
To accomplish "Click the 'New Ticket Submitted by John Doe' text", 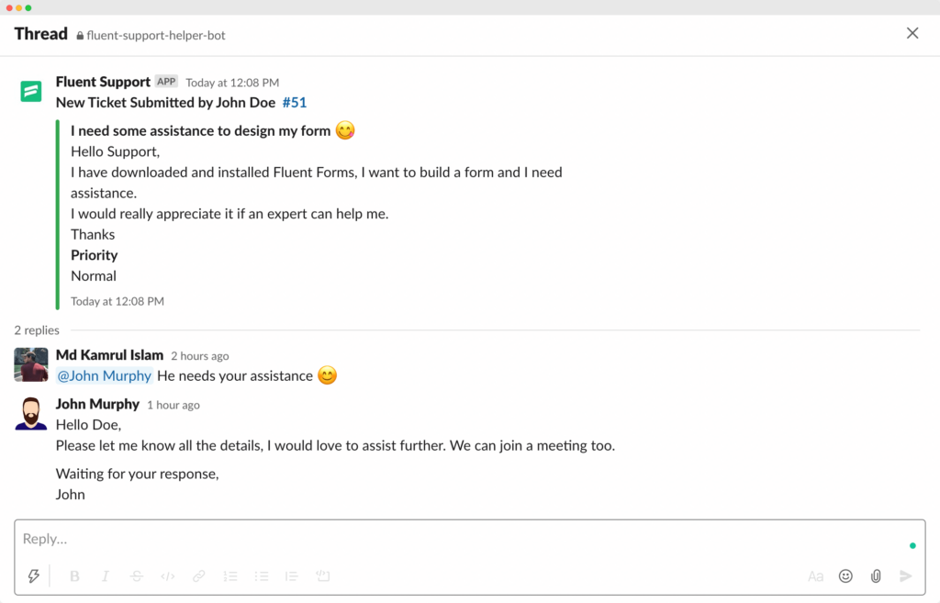I will click(x=165, y=103).
